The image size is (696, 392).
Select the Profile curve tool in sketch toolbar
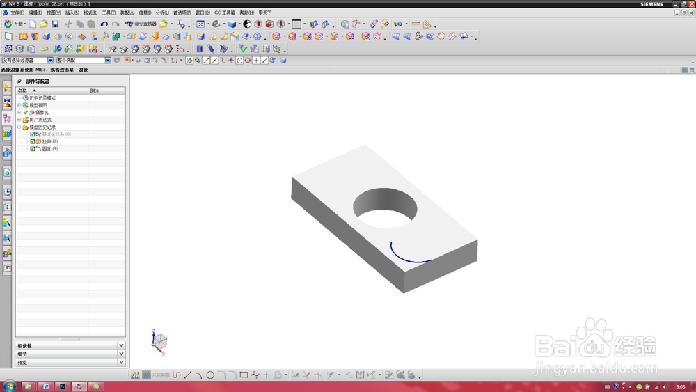[x=177, y=375]
